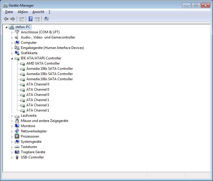Expand the Tastaturen node
The height and width of the screenshot is (181, 213).
tap(12, 147)
